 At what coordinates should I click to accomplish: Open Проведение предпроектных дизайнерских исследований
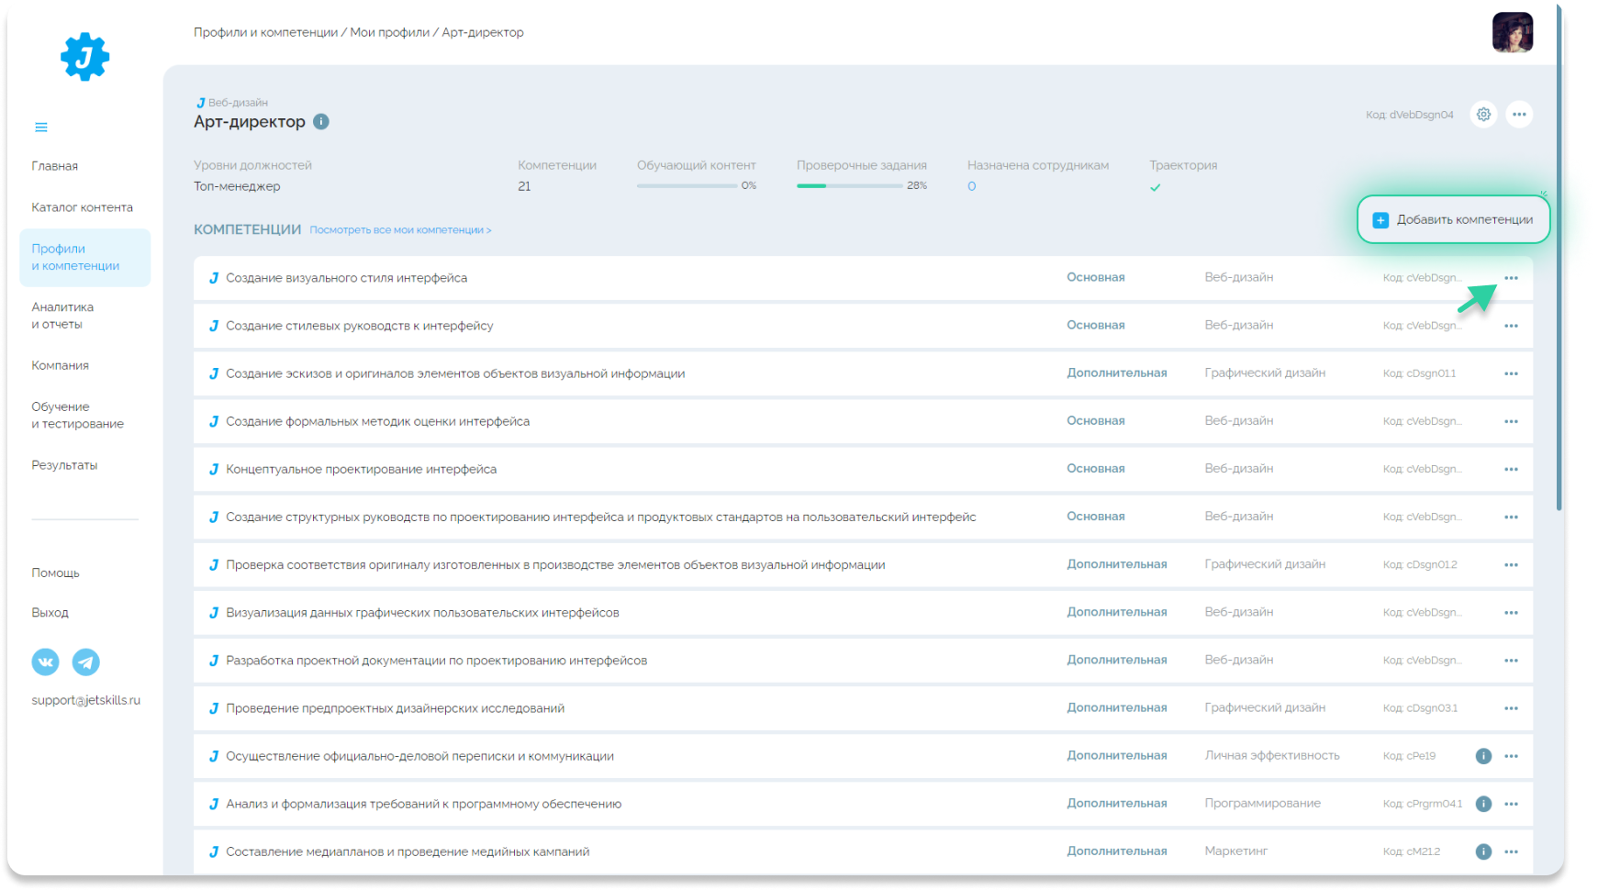[395, 708]
